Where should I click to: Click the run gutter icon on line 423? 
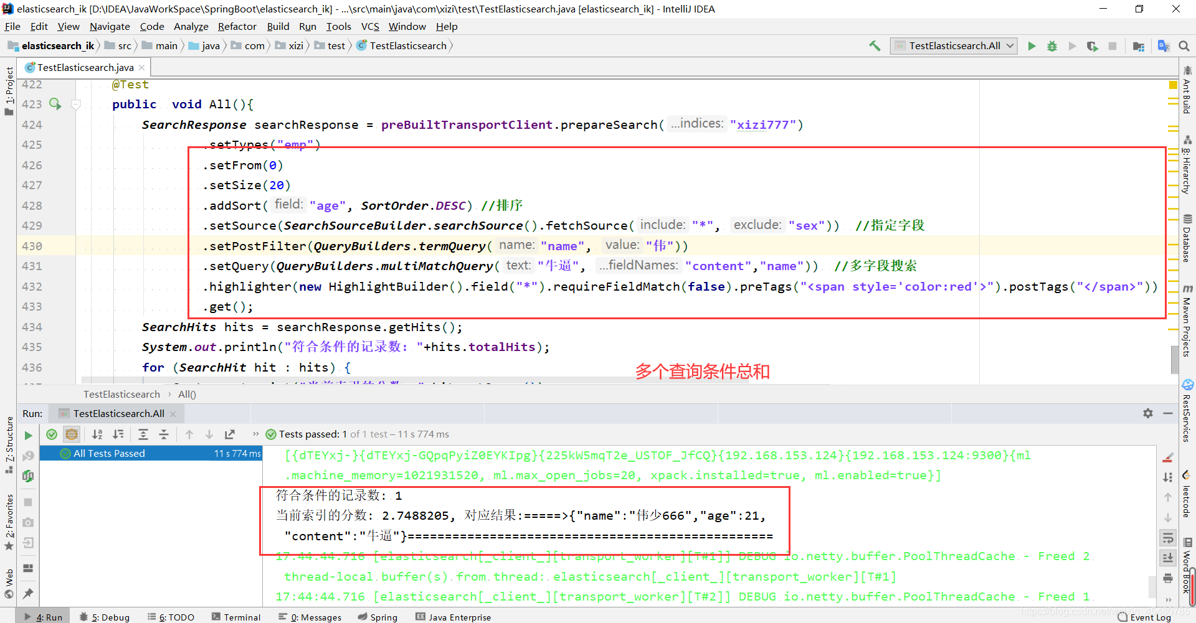[55, 104]
